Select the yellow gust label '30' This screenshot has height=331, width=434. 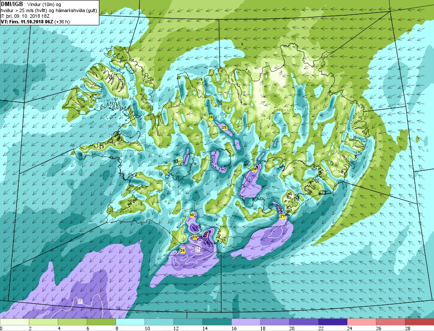pyautogui.click(x=191, y=215)
